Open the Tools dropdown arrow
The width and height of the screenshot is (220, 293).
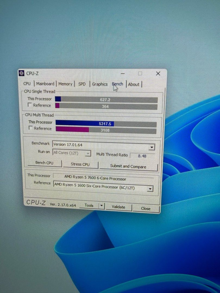101,206
